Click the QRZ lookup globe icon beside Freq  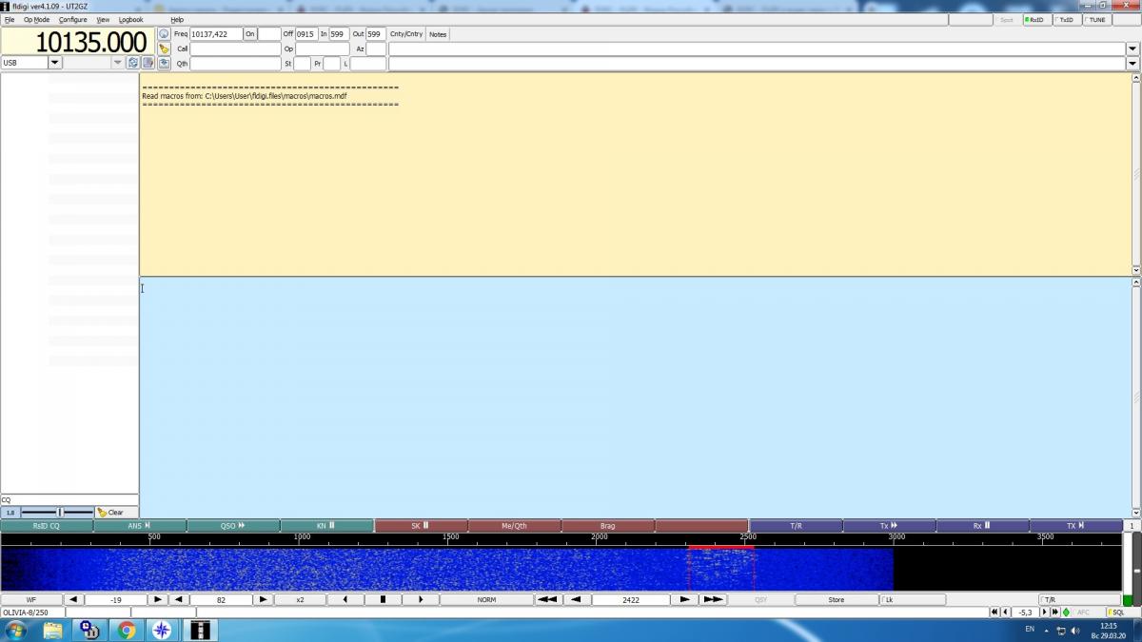pos(164,34)
